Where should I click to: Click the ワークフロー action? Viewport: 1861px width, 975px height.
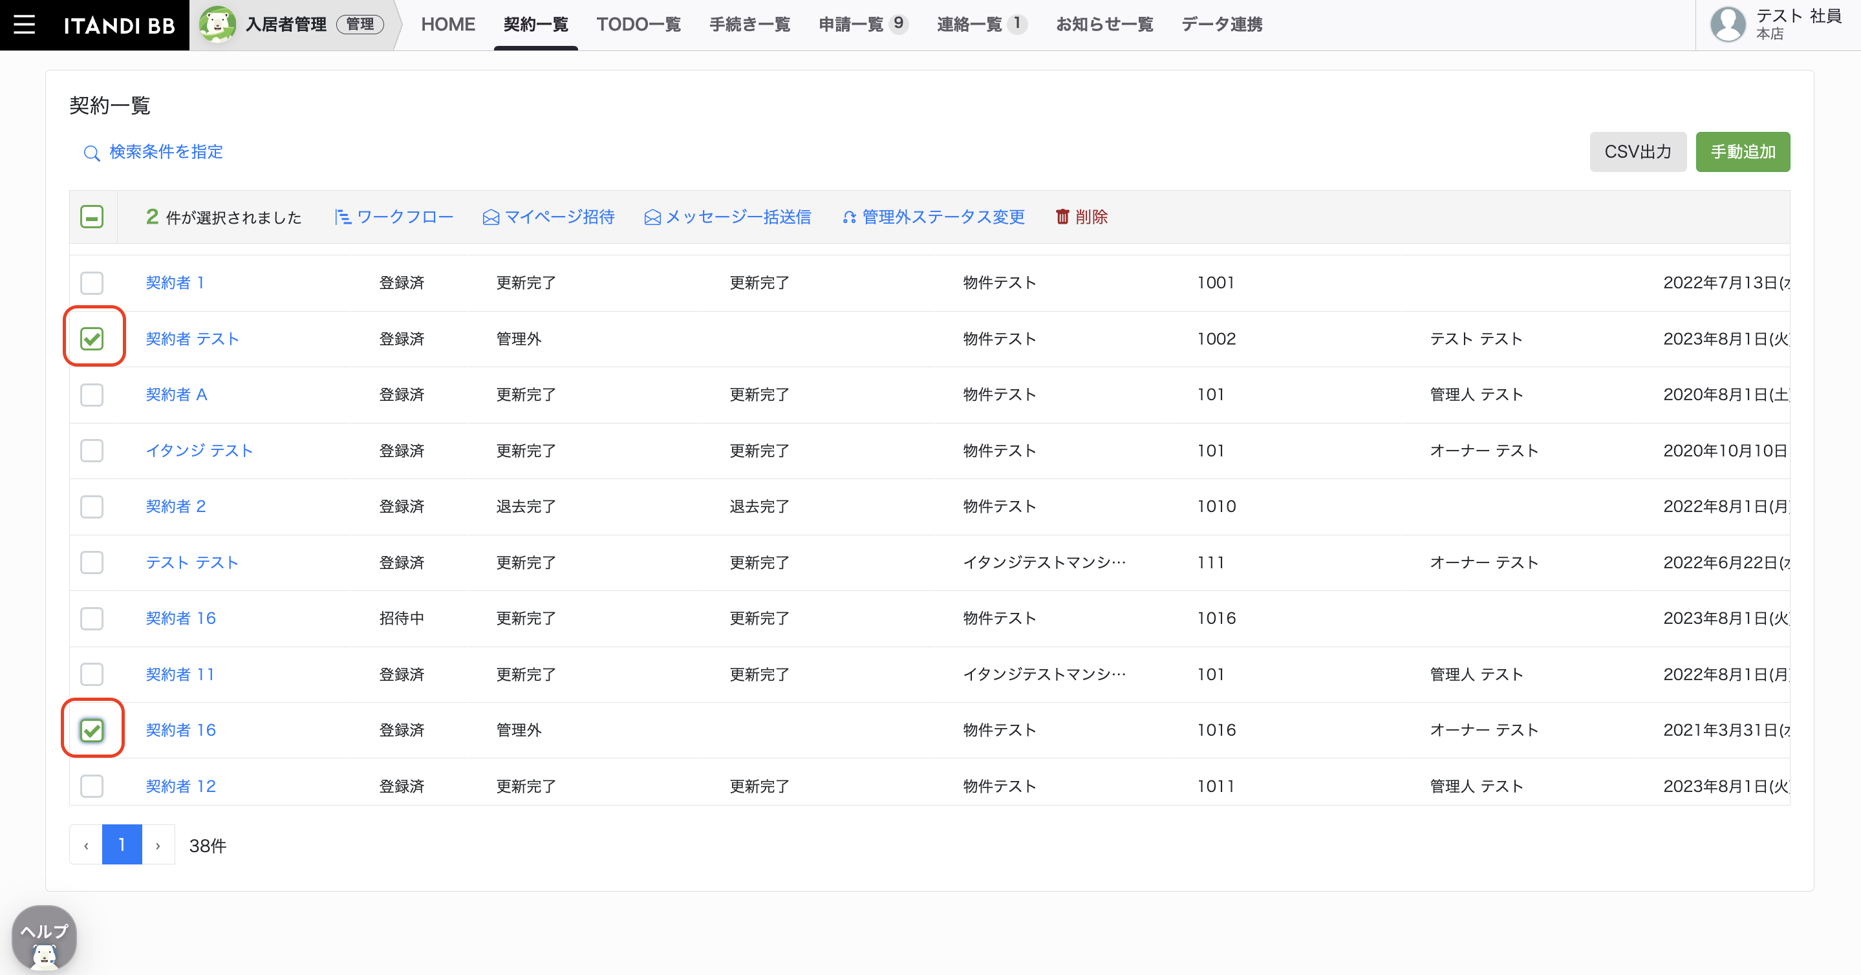(x=394, y=217)
